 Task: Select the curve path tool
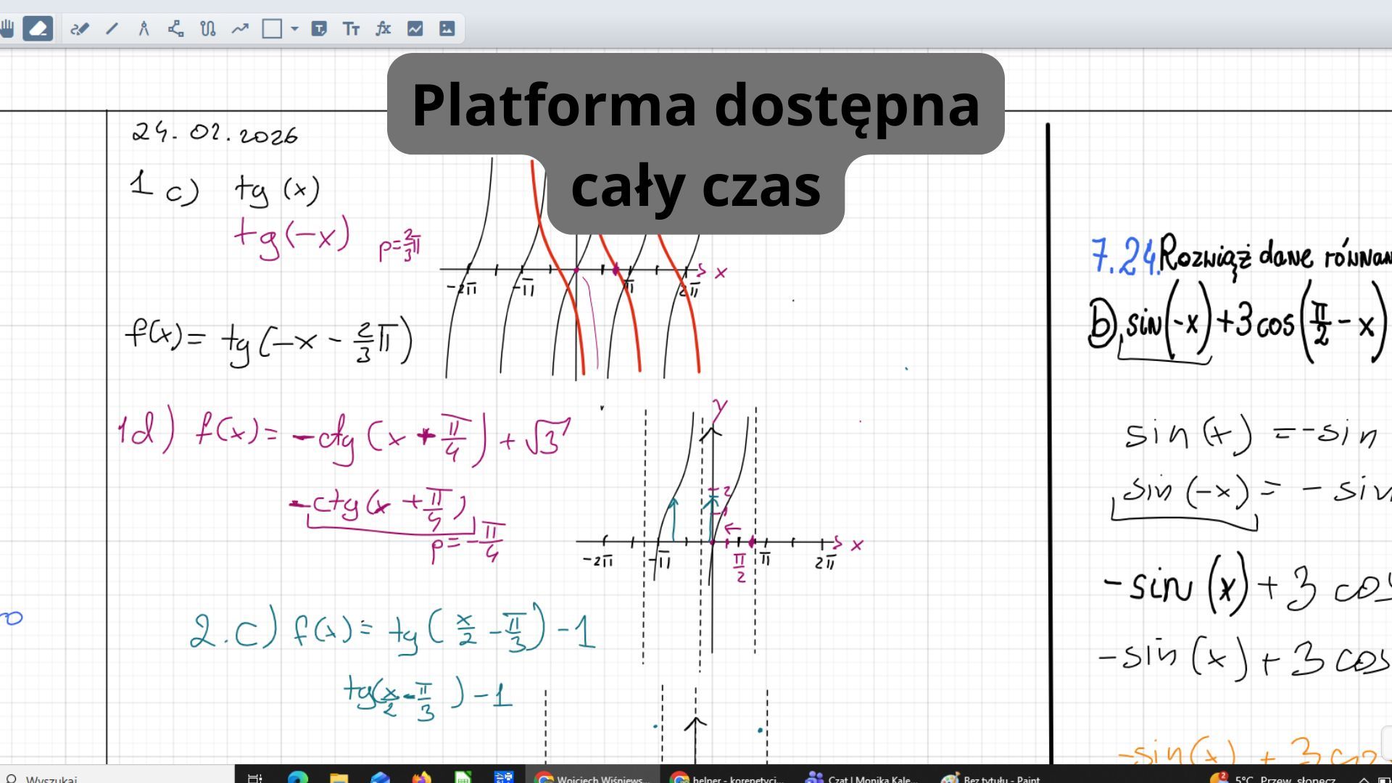click(208, 29)
